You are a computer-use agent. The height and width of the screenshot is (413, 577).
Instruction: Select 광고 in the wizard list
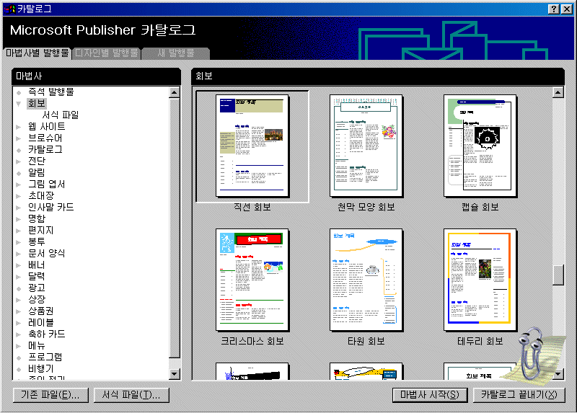pos(37,288)
